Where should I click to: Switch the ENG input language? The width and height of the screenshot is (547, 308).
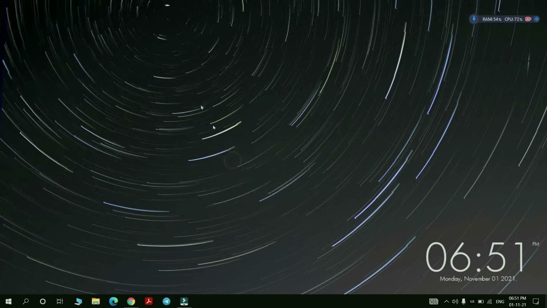(x=500, y=302)
